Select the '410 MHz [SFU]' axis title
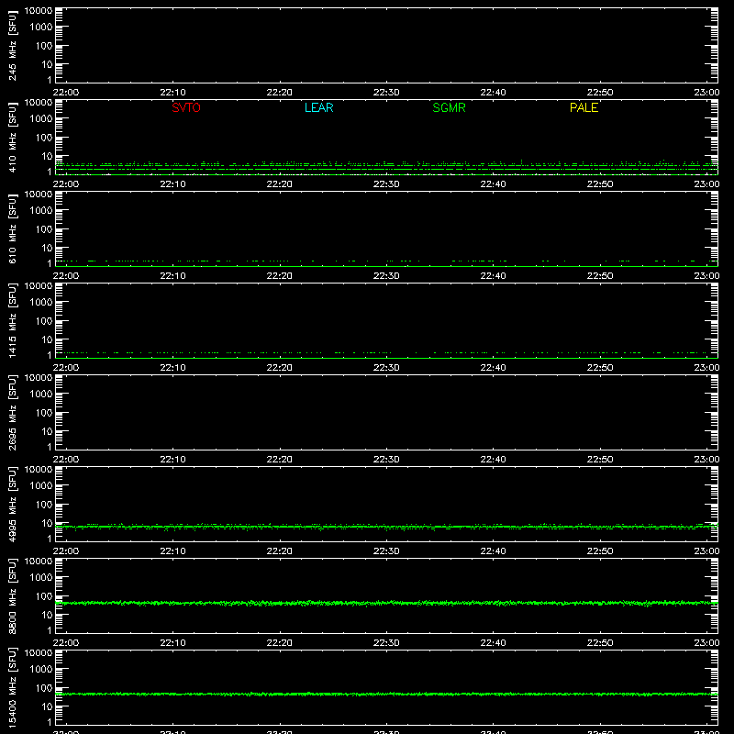The width and height of the screenshot is (734, 734). point(13,138)
